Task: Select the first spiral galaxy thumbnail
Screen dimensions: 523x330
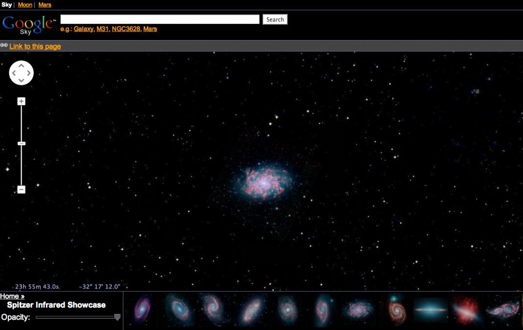Action: click(x=142, y=310)
